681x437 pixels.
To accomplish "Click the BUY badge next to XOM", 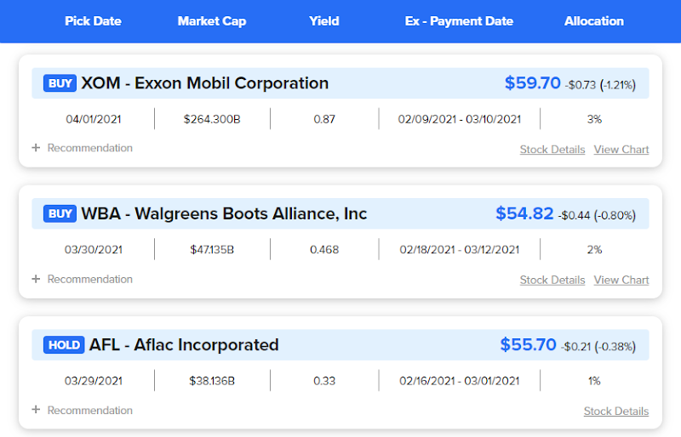I will pos(60,83).
